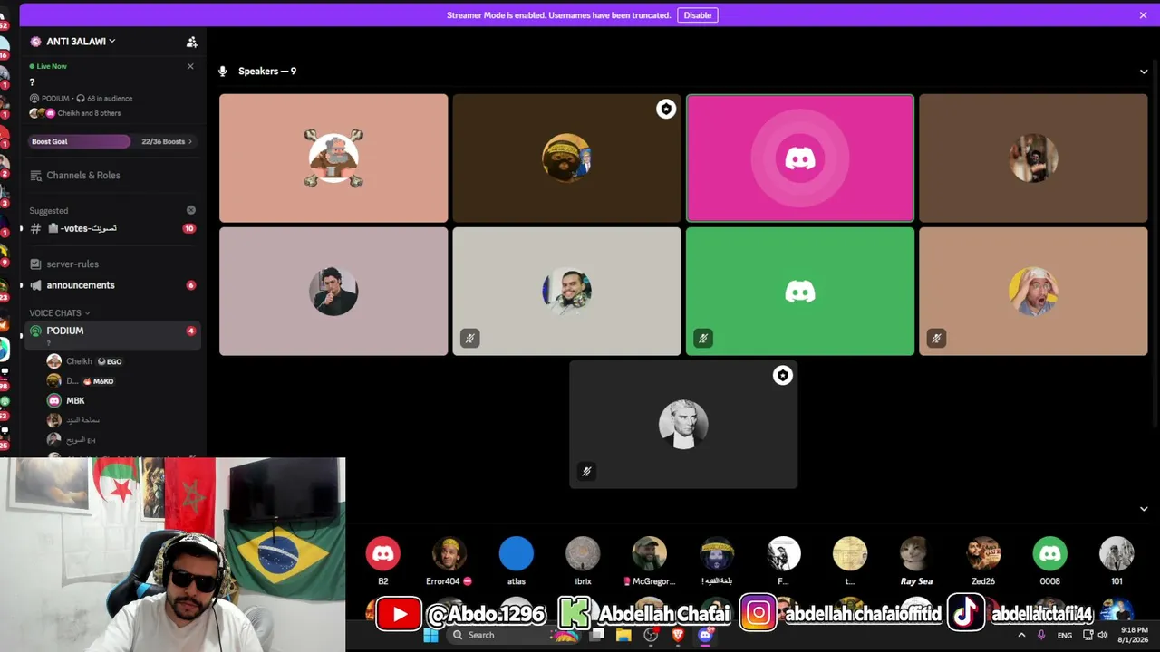
Task: Open the Windows Start menu
Action: point(431,636)
